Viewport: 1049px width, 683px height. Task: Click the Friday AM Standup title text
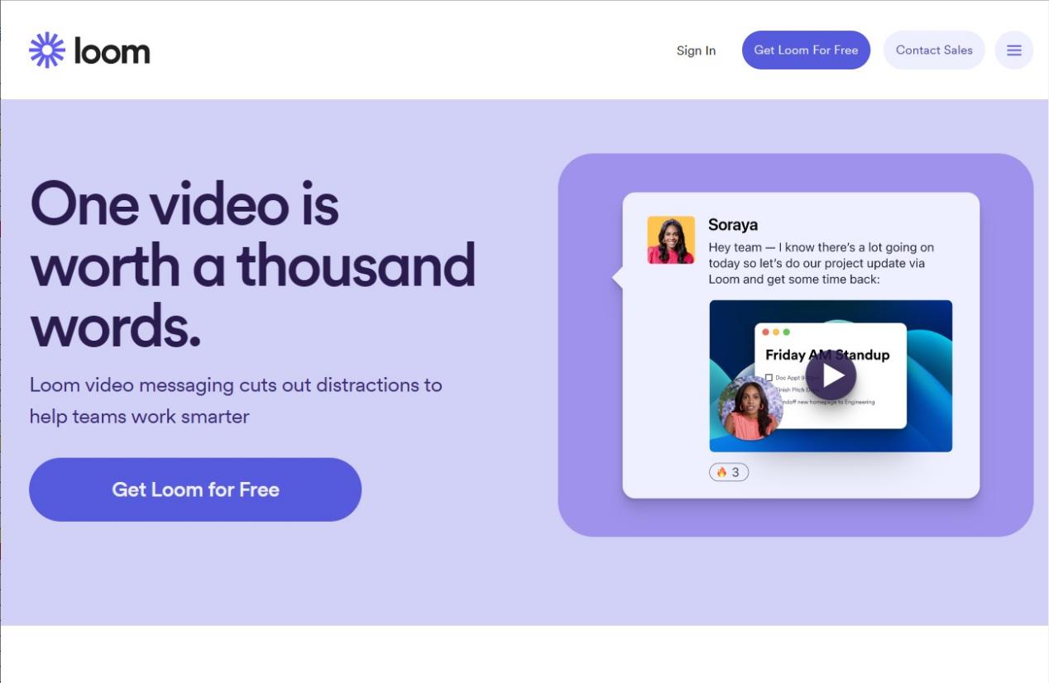tap(827, 355)
